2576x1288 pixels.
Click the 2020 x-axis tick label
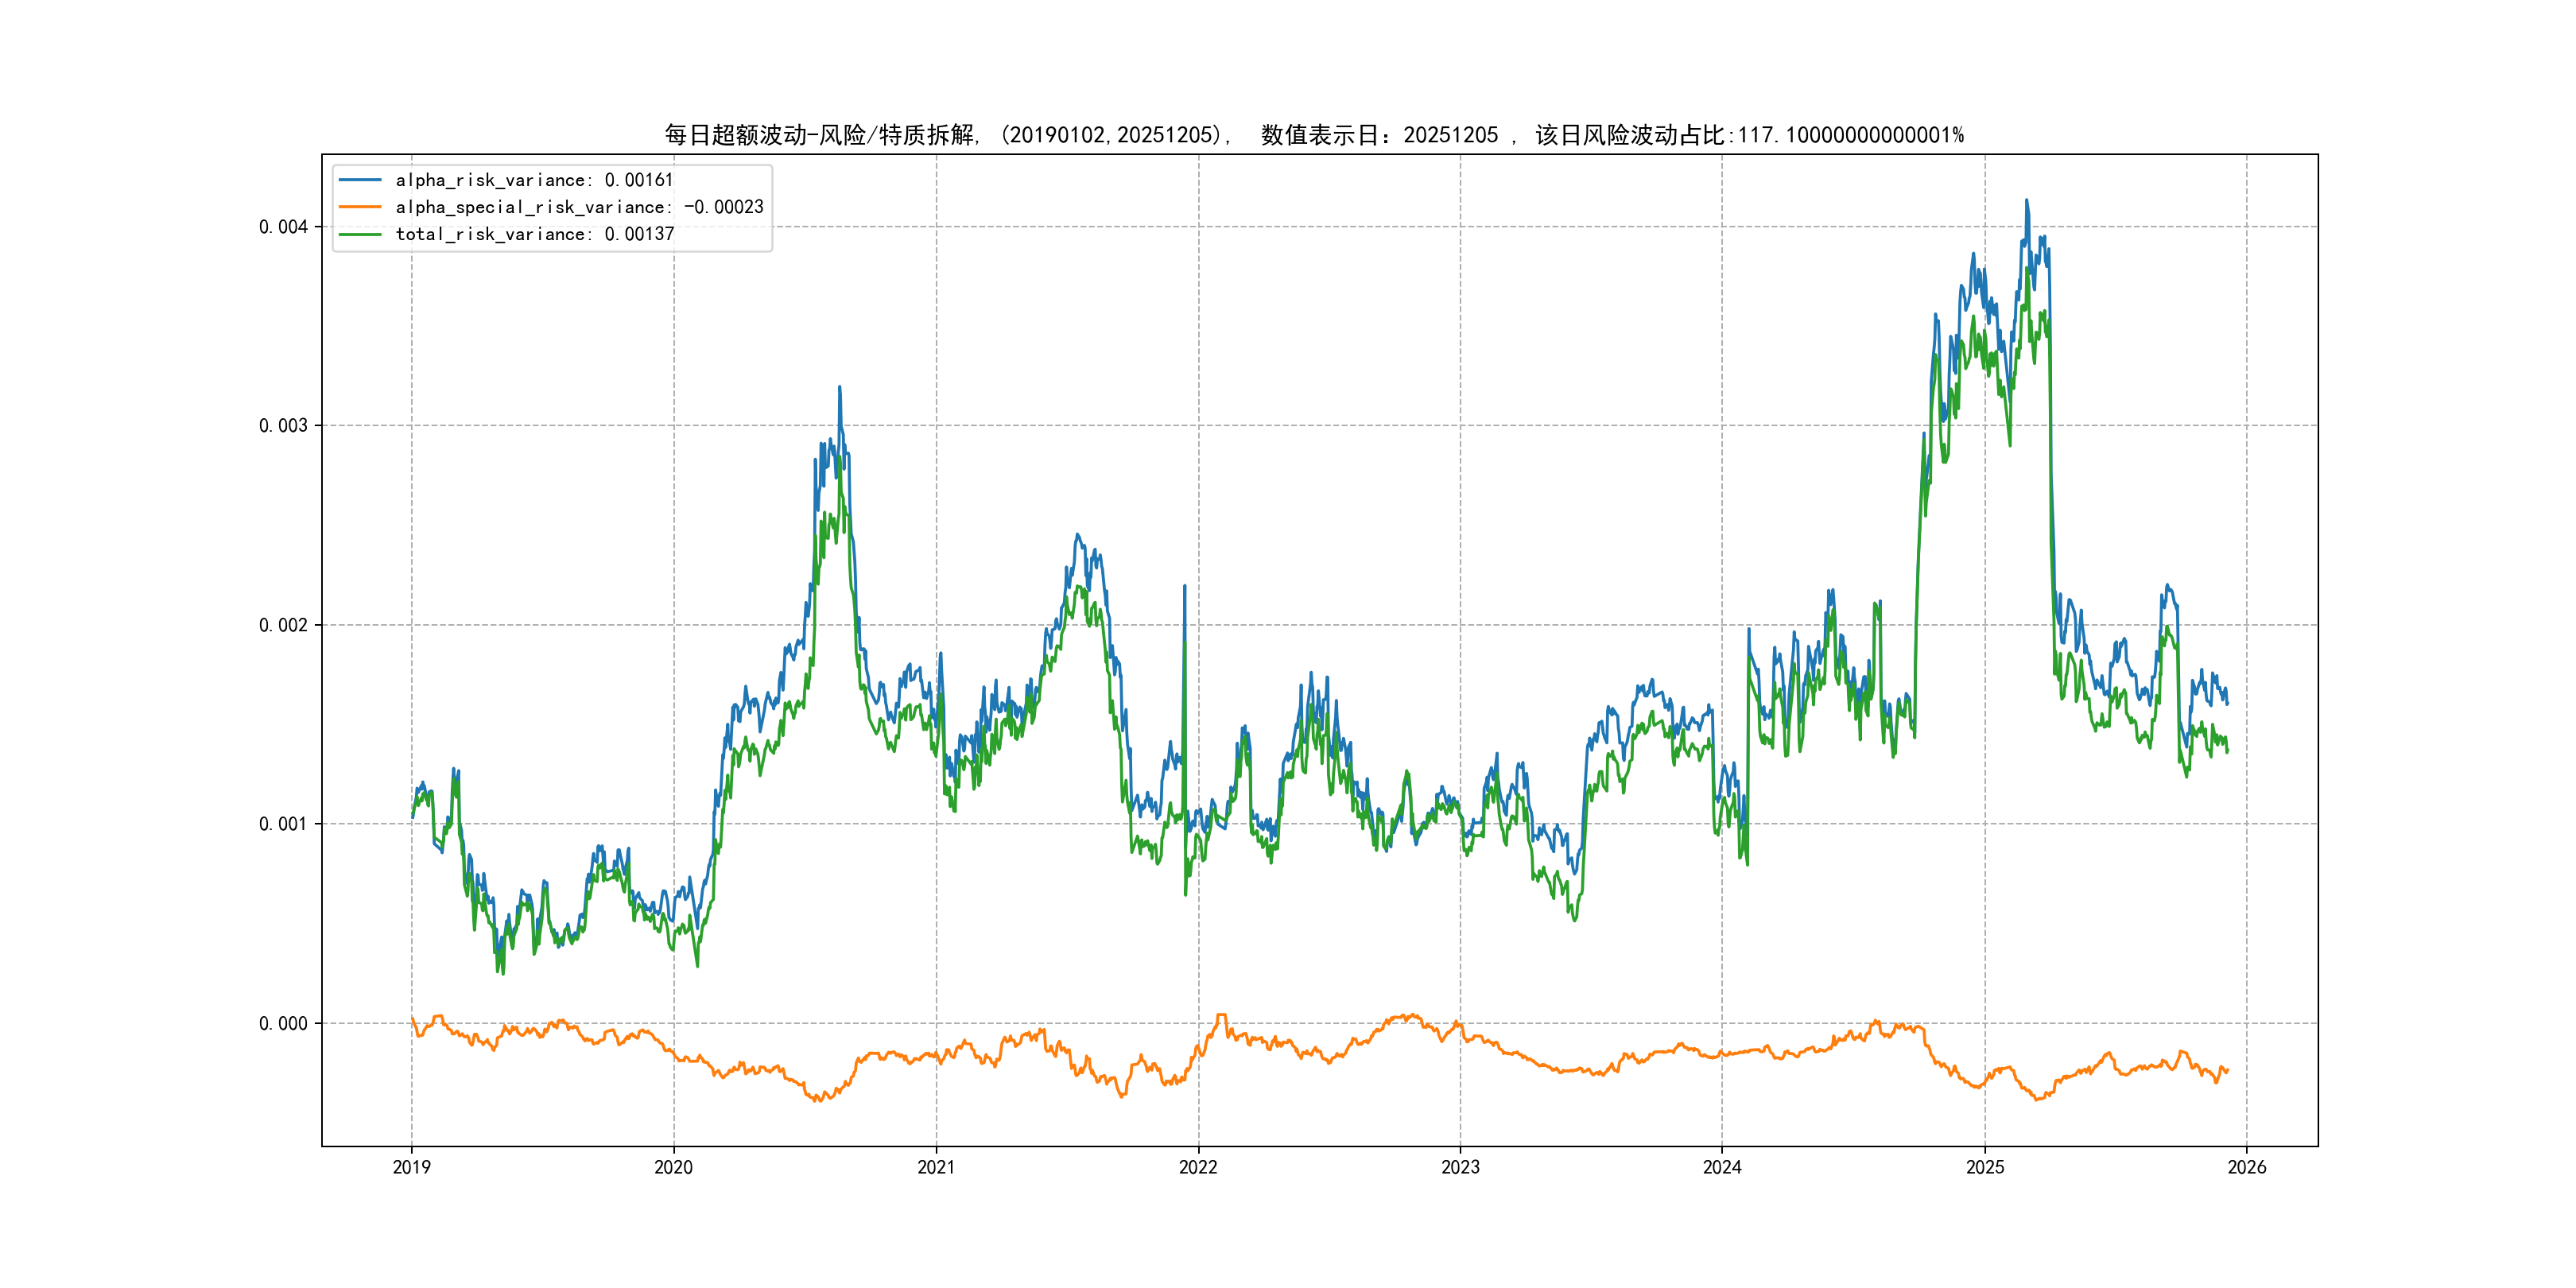[x=673, y=1167]
